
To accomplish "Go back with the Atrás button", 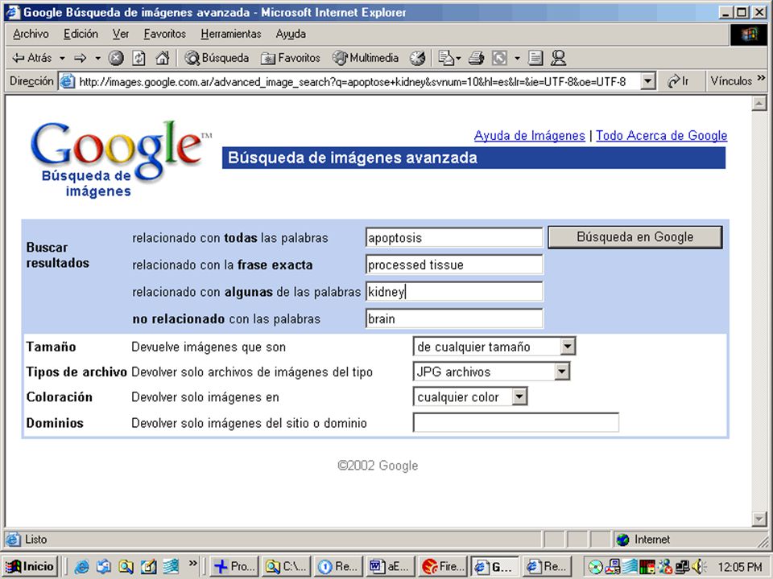I will tap(31, 58).
